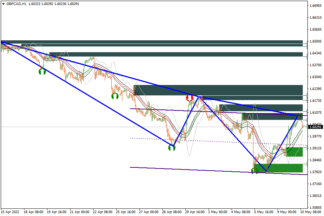Select the dashed purple channel midline
Viewport: 324px width, 216px height.
[x=216, y=142]
